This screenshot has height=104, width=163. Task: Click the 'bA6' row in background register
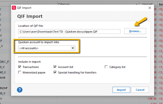[x=3, y=77]
